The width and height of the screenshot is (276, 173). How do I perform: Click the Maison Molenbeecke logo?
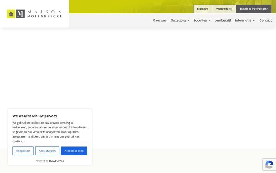[34, 14]
